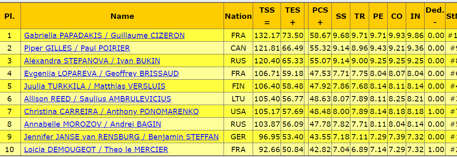Click the Nation column header
The height and width of the screenshot is (157, 457).
click(x=238, y=16)
